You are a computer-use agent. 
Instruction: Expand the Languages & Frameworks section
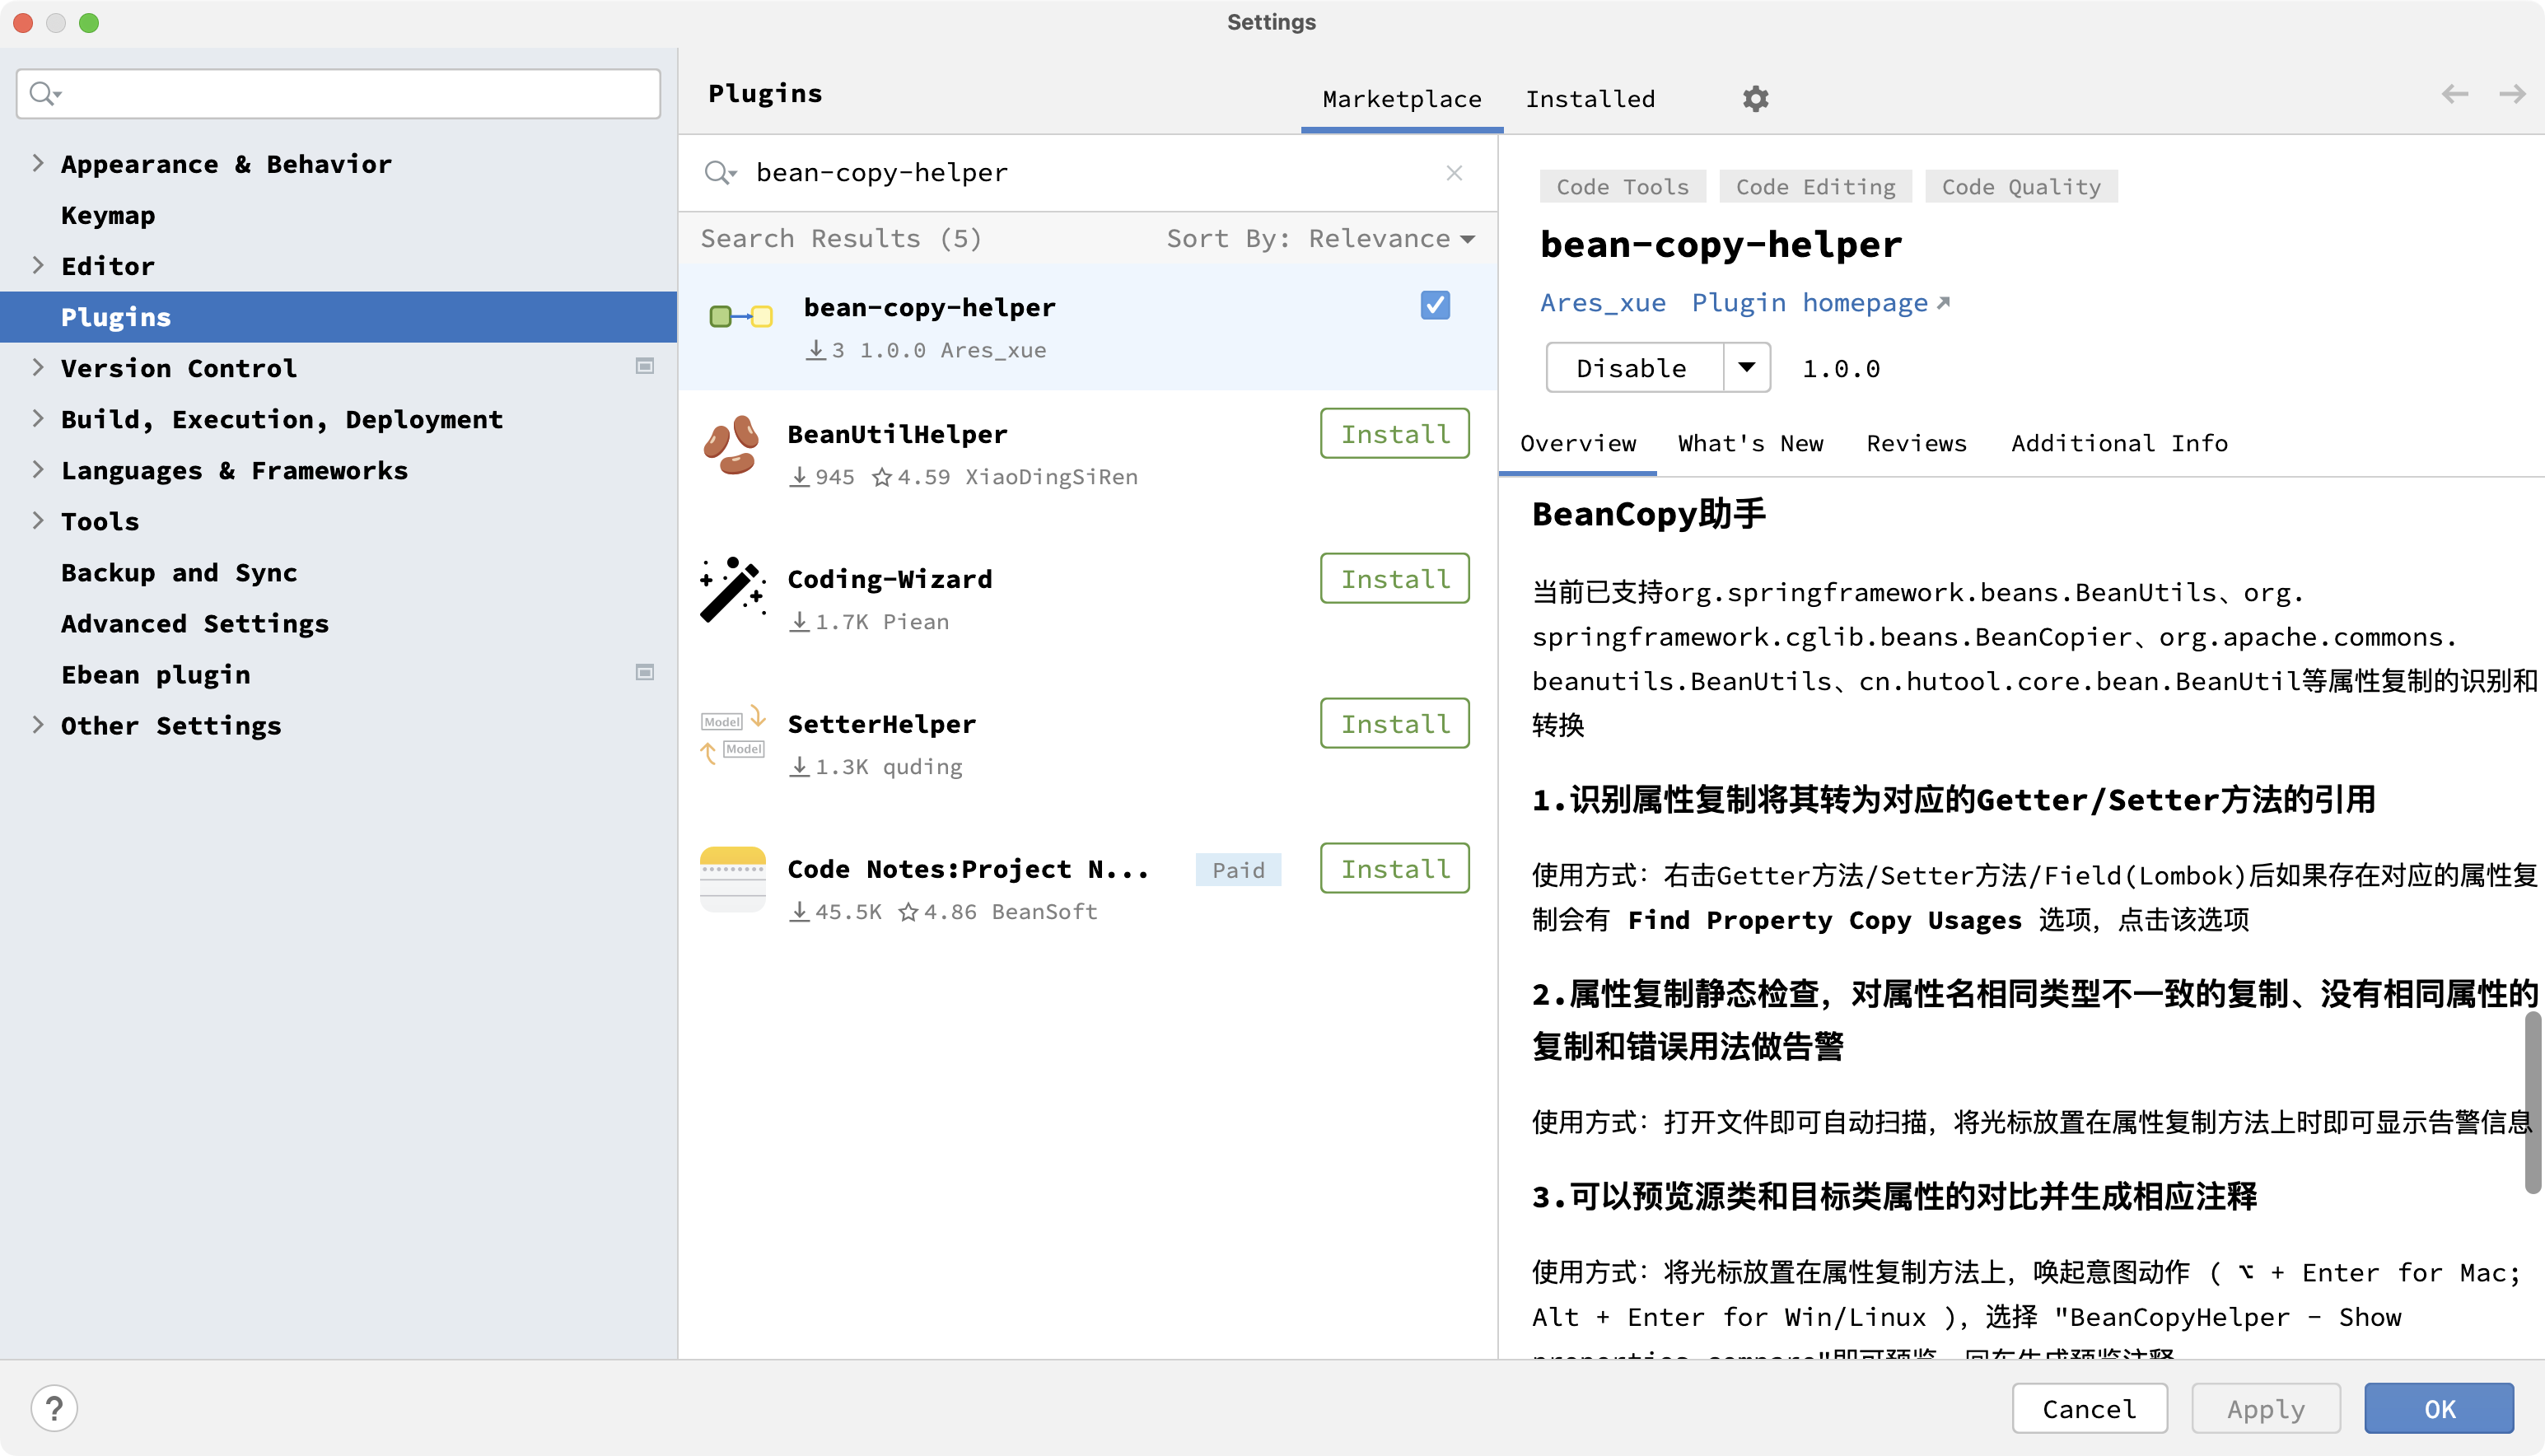[x=38, y=470]
